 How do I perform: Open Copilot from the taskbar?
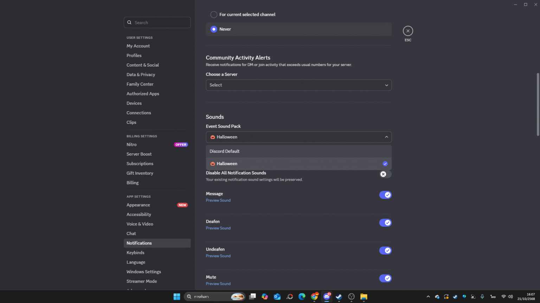pyautogui.click(x=265, y=297)
